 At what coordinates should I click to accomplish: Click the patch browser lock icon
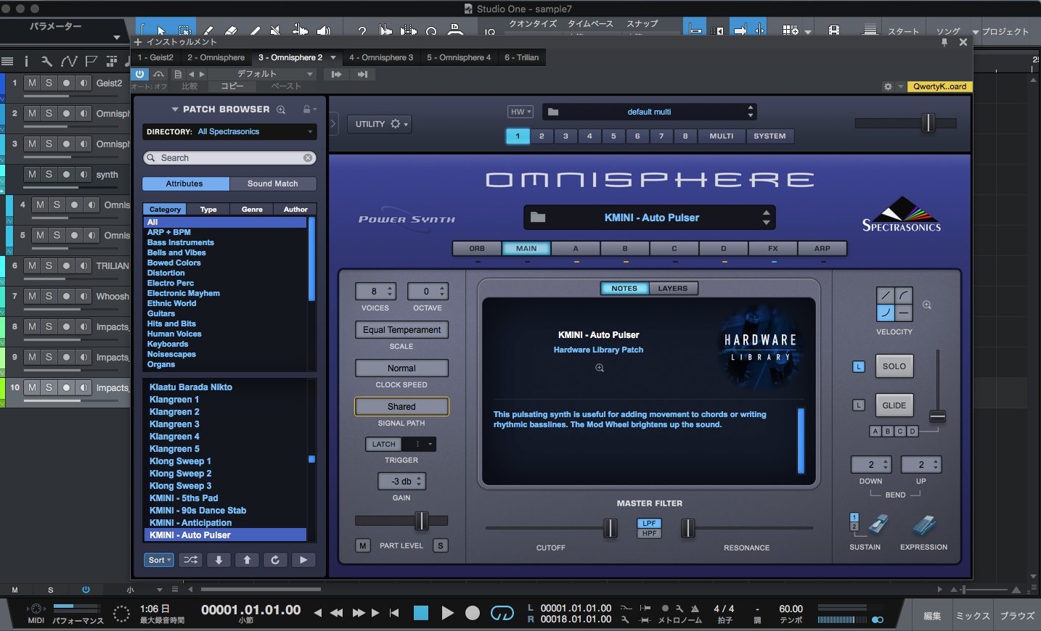point(307,110)
